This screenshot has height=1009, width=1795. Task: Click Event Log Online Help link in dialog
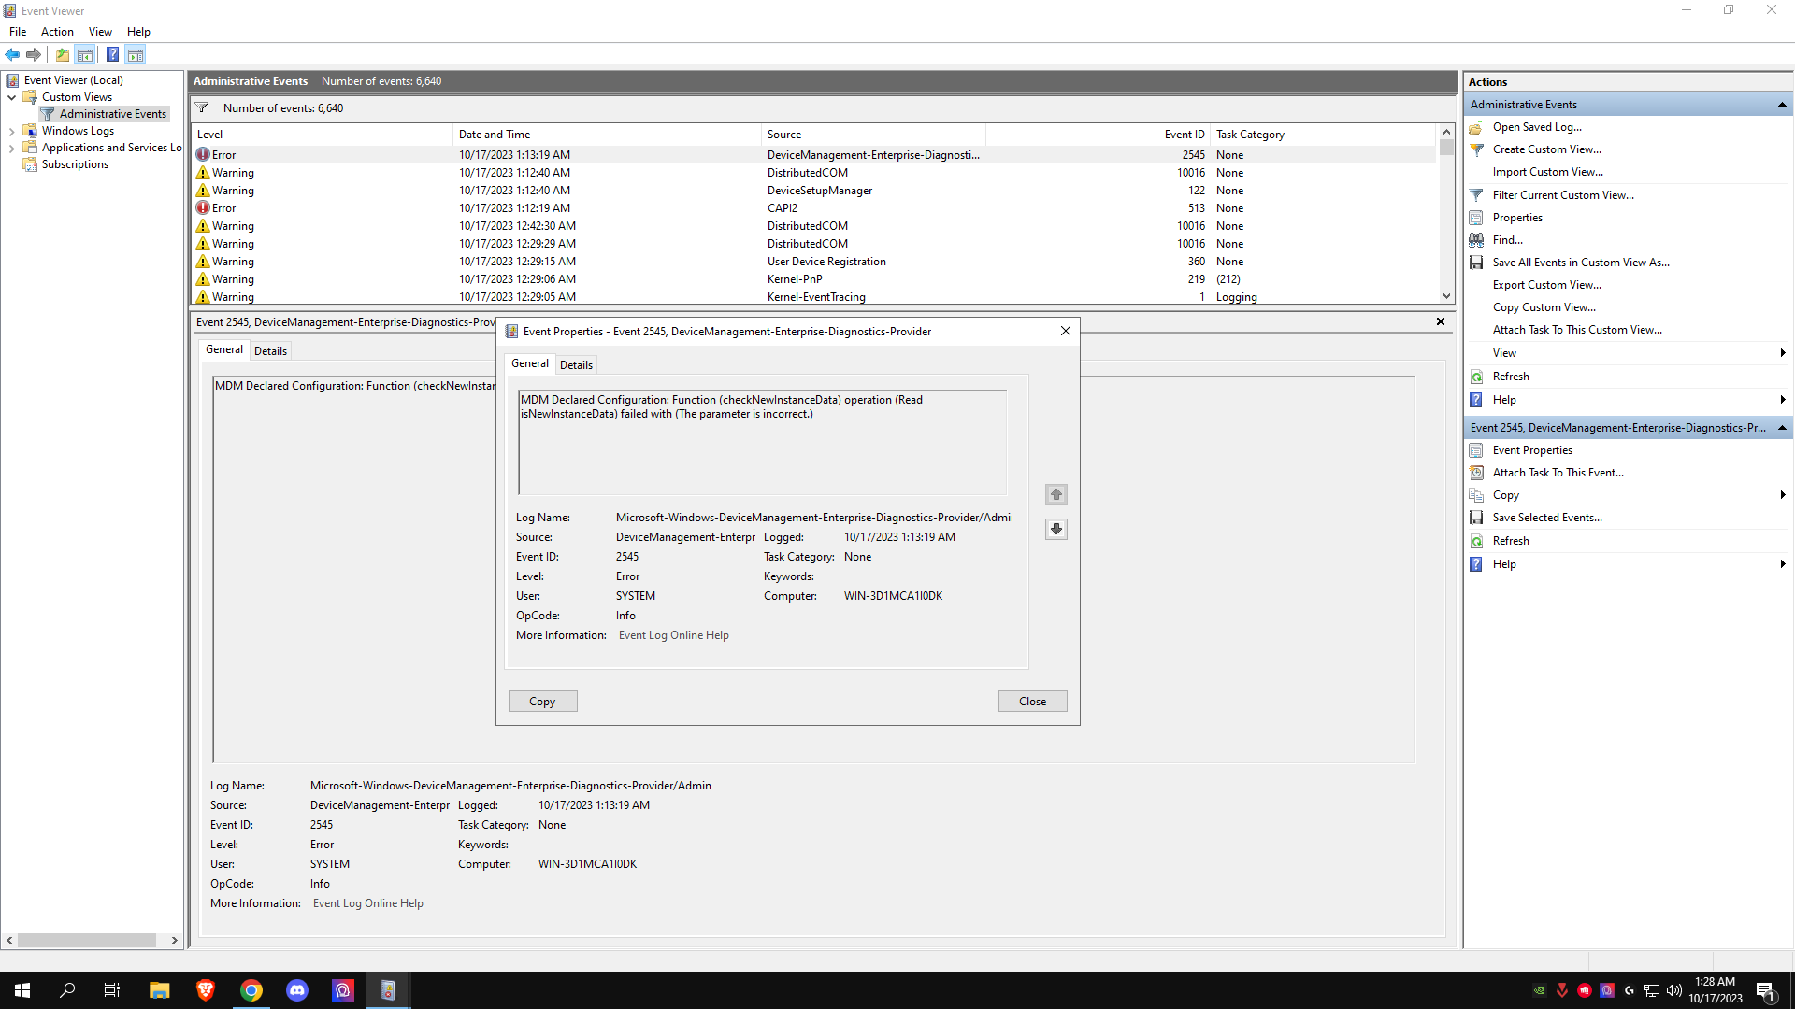coord(673,635)
